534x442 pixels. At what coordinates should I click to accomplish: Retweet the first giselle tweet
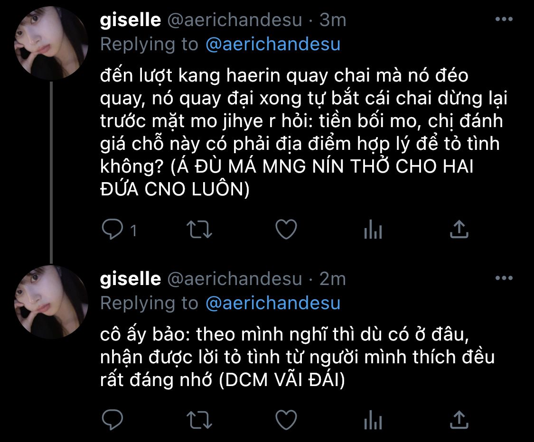click(199, 230)
